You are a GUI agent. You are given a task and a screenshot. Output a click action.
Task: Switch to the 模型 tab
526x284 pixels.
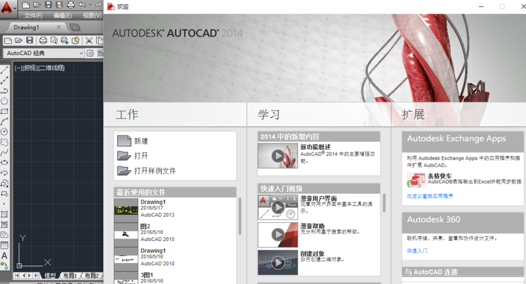[x=50, y=276]
